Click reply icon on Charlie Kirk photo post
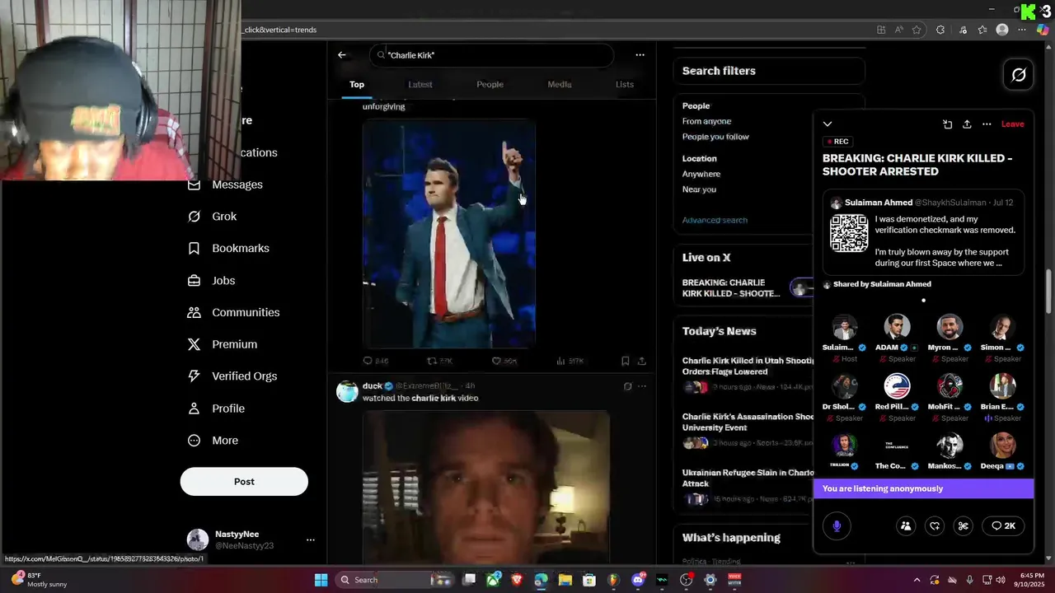 (x=368, y=361)
